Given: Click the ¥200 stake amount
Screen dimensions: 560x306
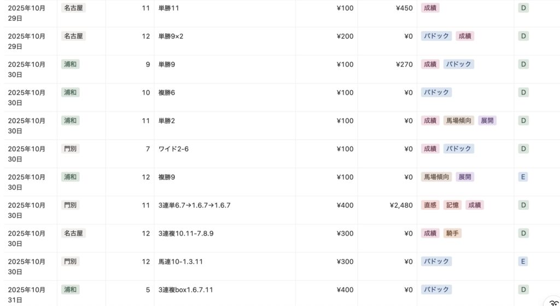Looking at the screenshot, I should pyautogui.click(x=345, y=36).
